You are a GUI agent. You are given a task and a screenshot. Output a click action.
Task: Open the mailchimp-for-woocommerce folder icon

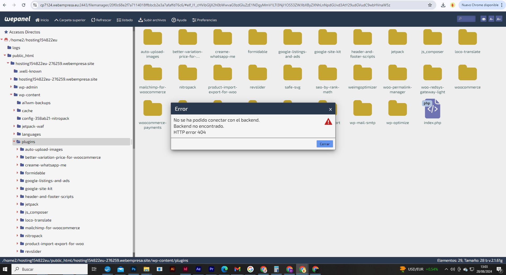coord(153,73)
